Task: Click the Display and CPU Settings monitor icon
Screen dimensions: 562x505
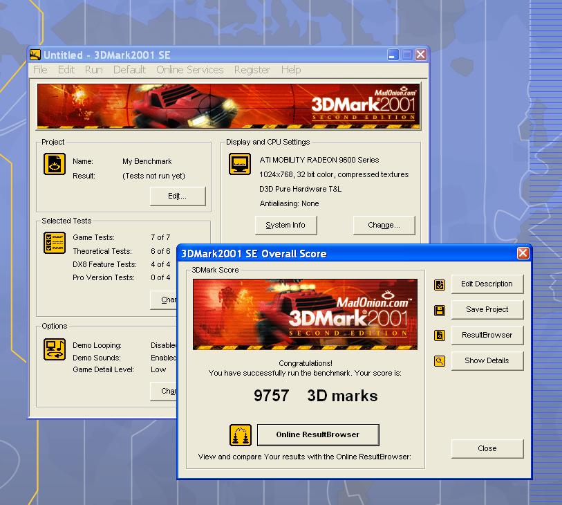Action: click(x=240, y=164)
